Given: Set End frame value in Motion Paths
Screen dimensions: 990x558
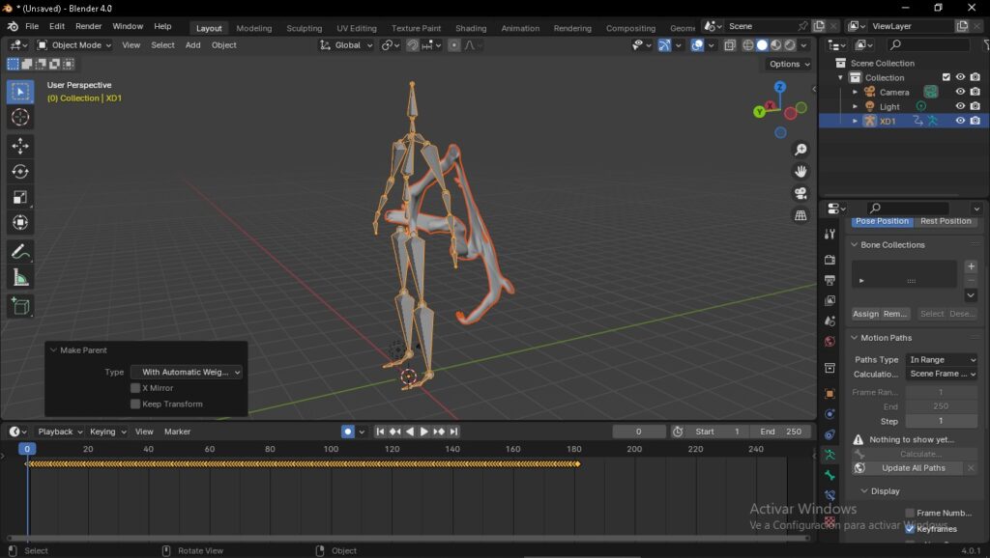Looking at the screenshot, I should click(x=941, y=405).
